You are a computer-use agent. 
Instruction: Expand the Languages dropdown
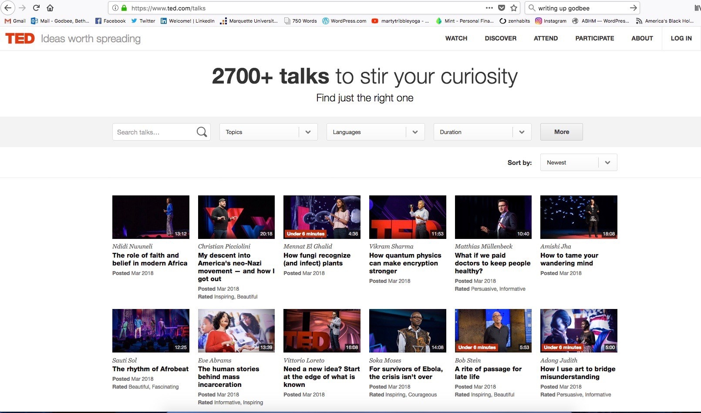point(376,132)
